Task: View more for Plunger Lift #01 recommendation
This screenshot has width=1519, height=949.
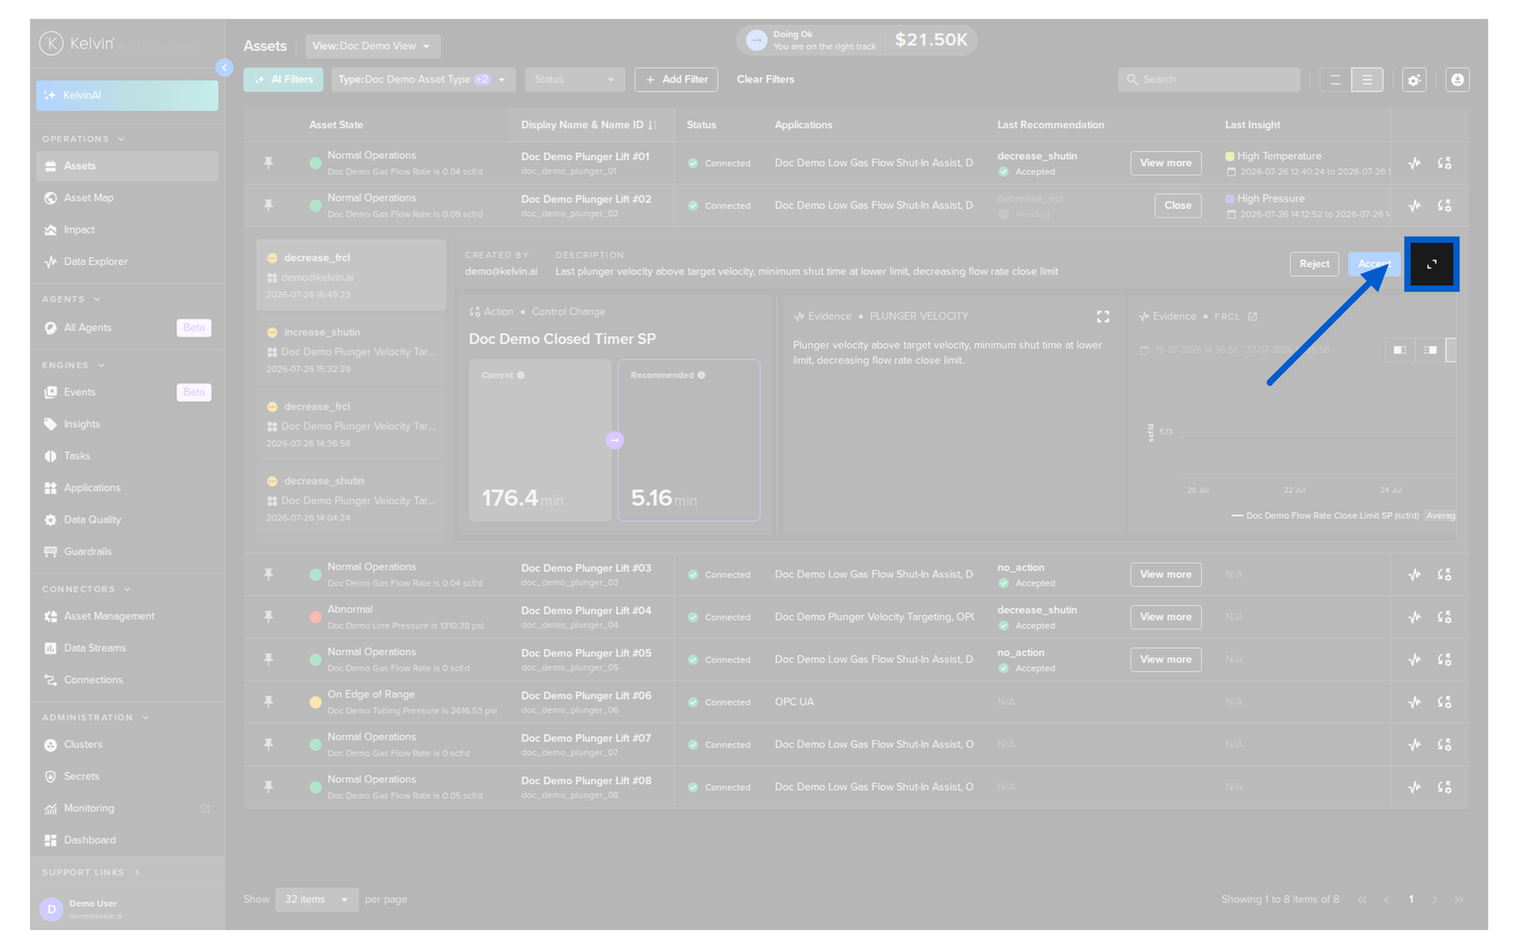Action: coord(1165,164)
